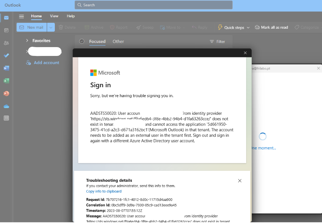Click the Sign in heading

click(x=100, y=85)
